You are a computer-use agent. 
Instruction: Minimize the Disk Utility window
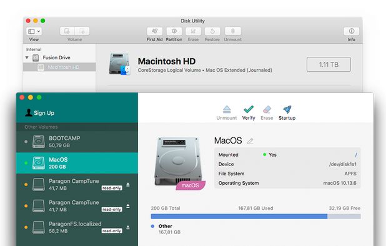click(36, 21)
